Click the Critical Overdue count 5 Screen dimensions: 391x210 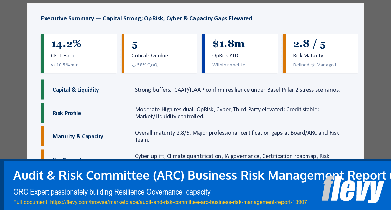tap(135, 45)
